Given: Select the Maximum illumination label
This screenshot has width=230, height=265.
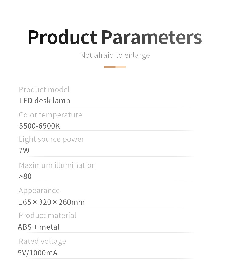Looking at the screenshot, I should 57,165.
